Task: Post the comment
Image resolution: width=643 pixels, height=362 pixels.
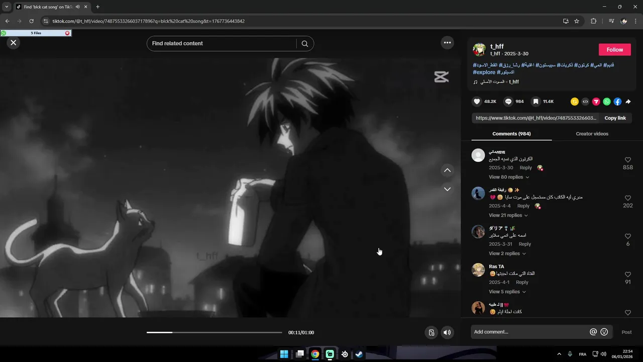Action: pos(626,332)
